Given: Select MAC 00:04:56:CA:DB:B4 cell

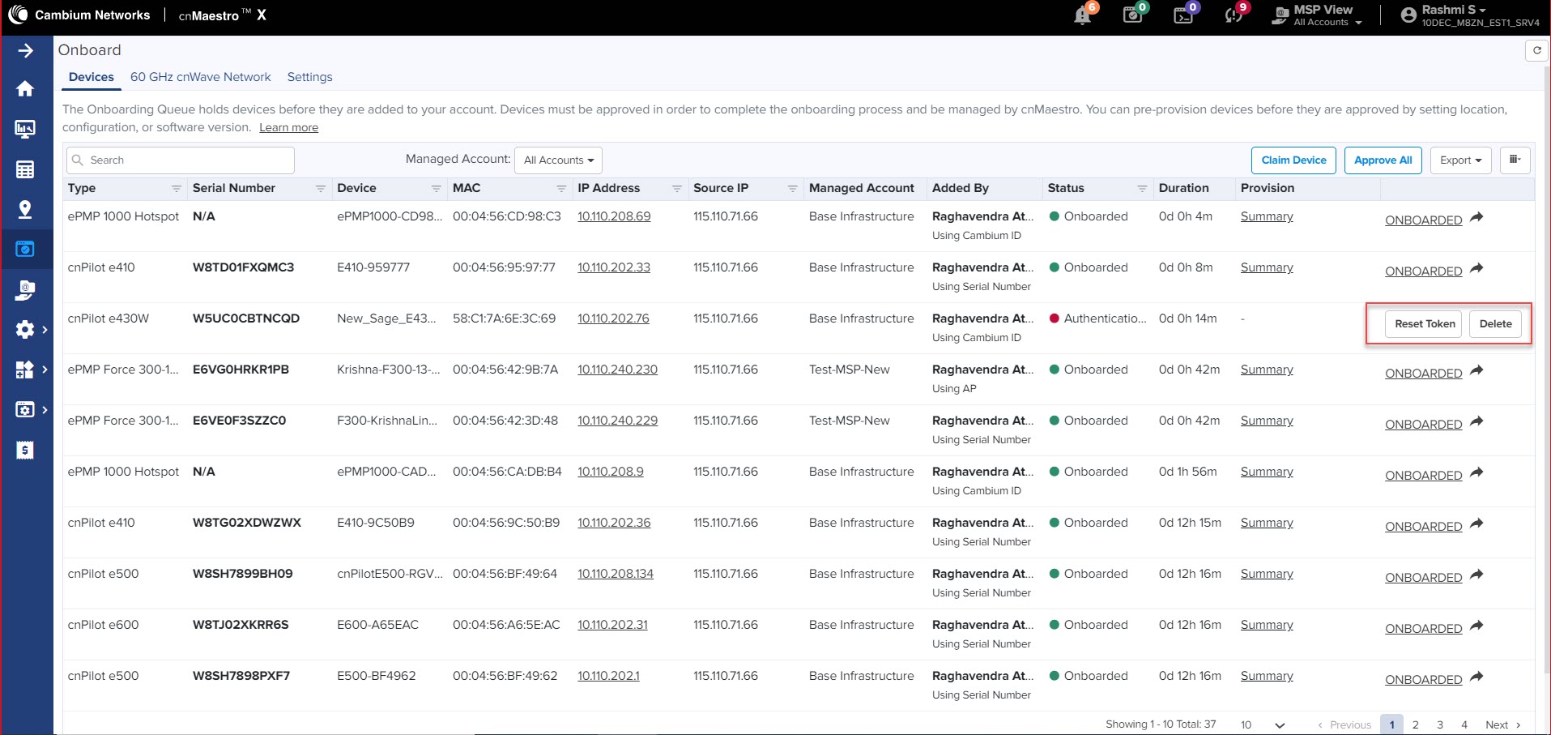Looking at the screenshot, I should (507, 472).
